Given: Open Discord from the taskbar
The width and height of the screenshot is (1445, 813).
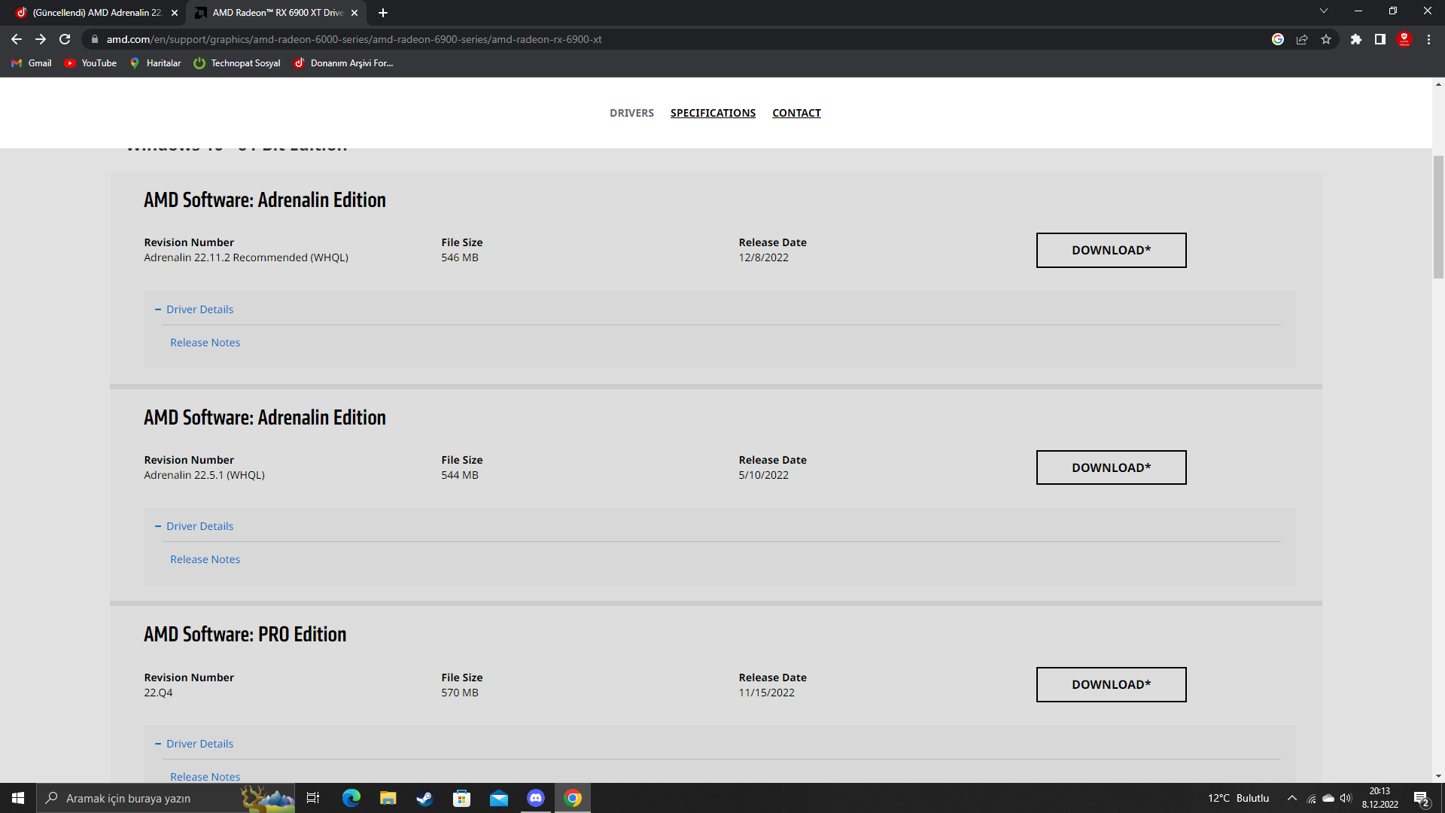Looking at the screenshot, I should point(536,798).
